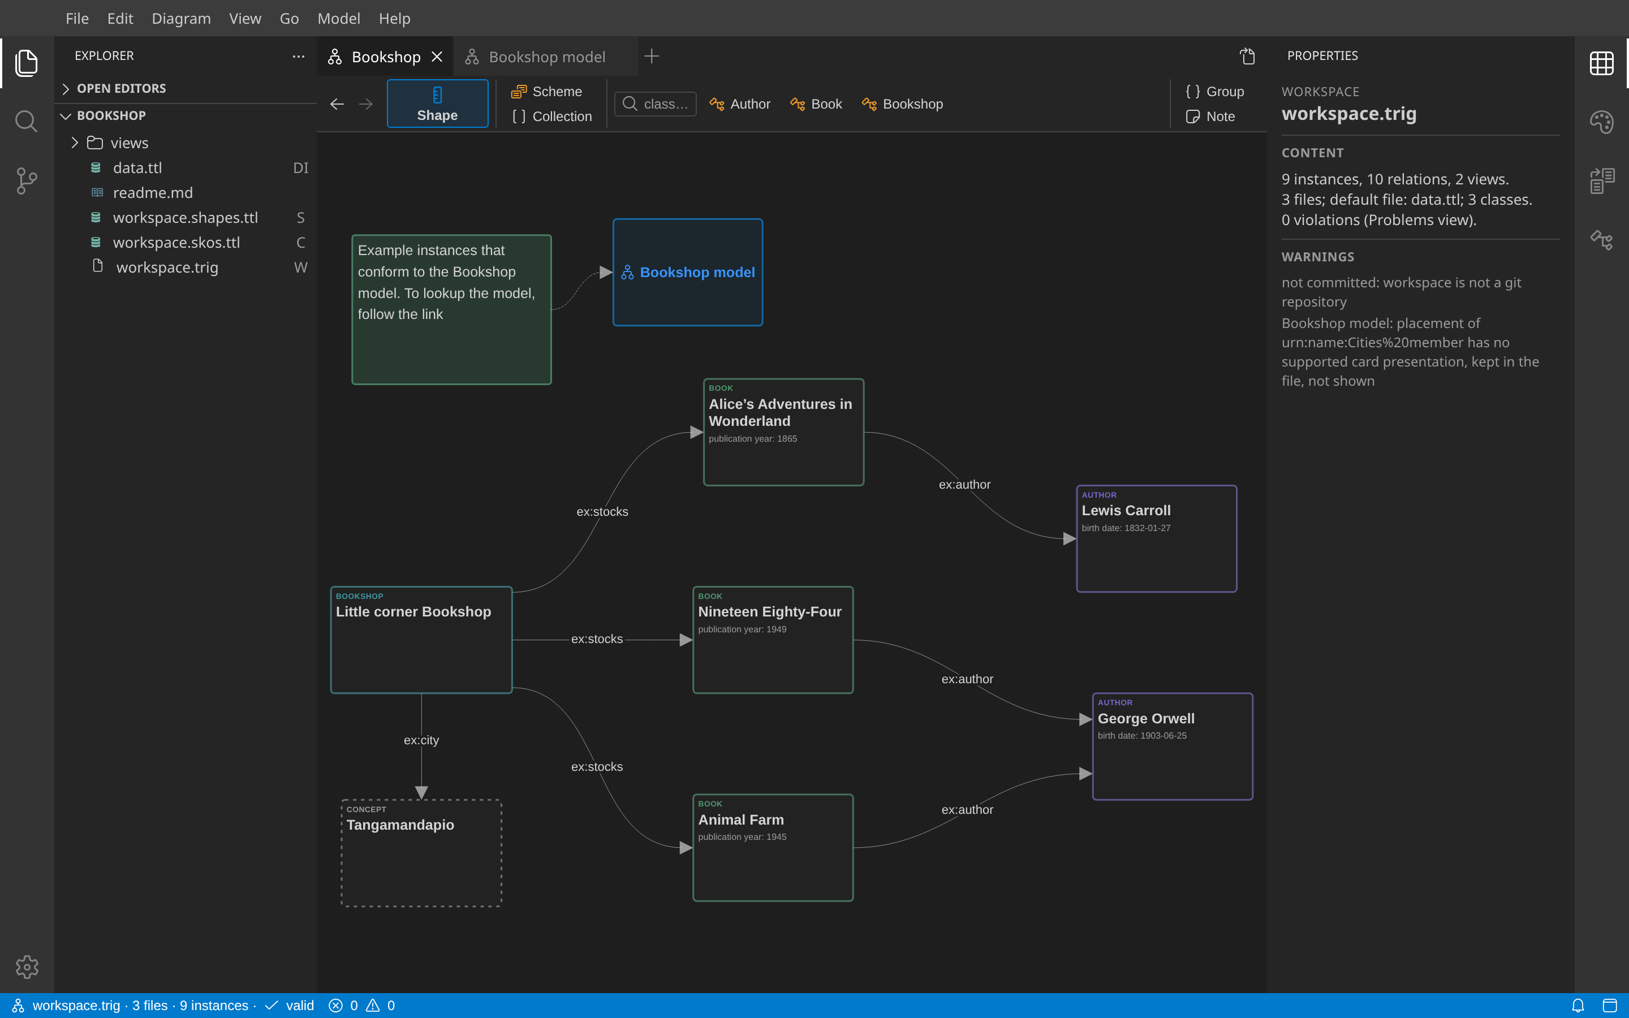This screenshot has height=1018, width=1629.
Task: Open the Explorer files icon in activity bar
Action: click(26, 63)
